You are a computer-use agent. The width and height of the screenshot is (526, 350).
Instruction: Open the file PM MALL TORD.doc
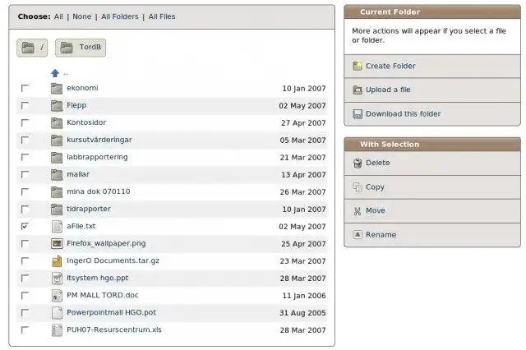[x=103, y=295]
